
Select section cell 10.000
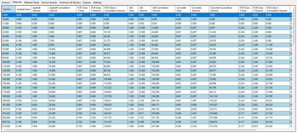click(9, 19)
